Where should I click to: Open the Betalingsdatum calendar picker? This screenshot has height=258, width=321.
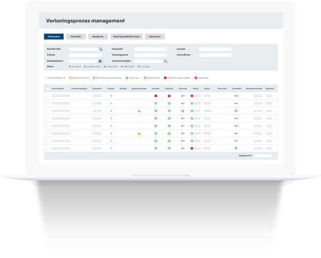[x=100, y=61]
